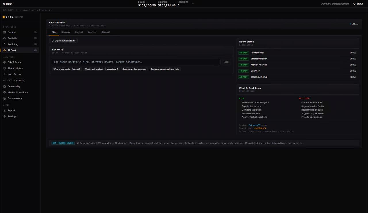Click AI Desk title in top bar
The height and width of the screenshot is (213, 368).
pos(8,4)
